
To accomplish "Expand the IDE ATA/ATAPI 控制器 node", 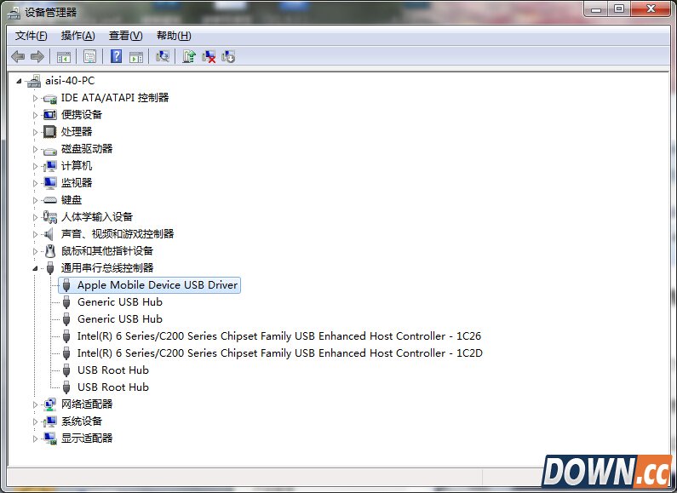I will click(x=36, y=98).
